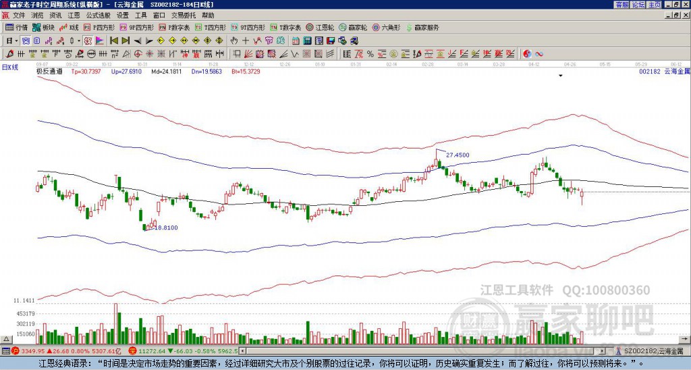Open the P数字表 tool
Viewport: 691px width, 370px height.
(174, 27)
